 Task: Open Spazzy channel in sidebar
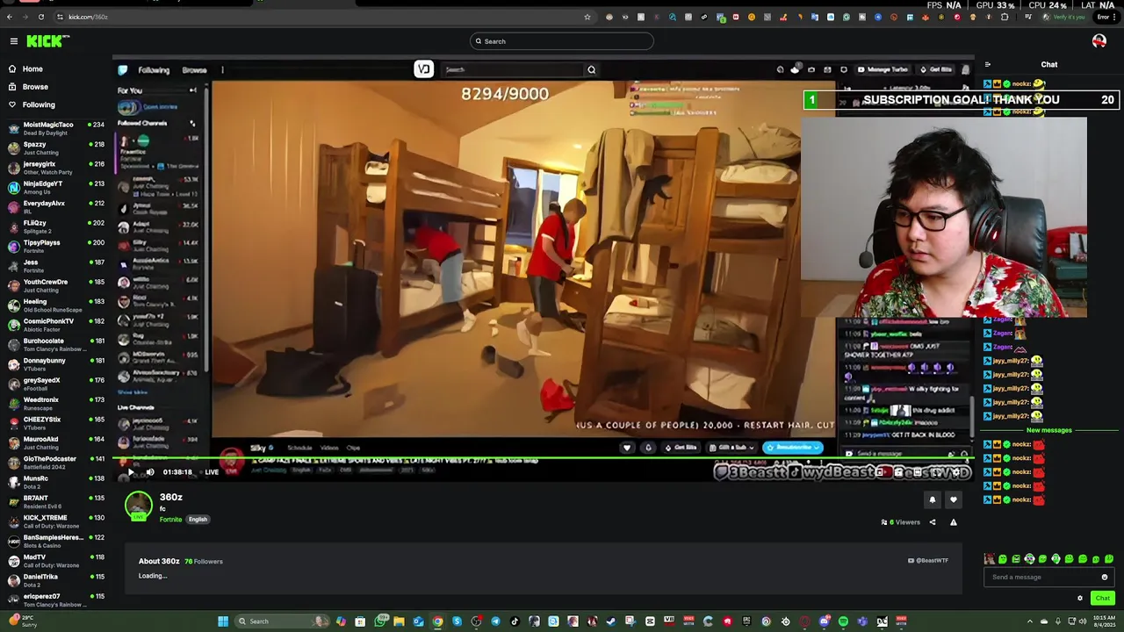coord(54,148)
